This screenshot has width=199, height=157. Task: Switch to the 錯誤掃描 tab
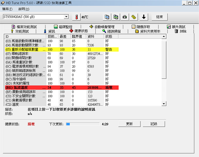(111, 31)
